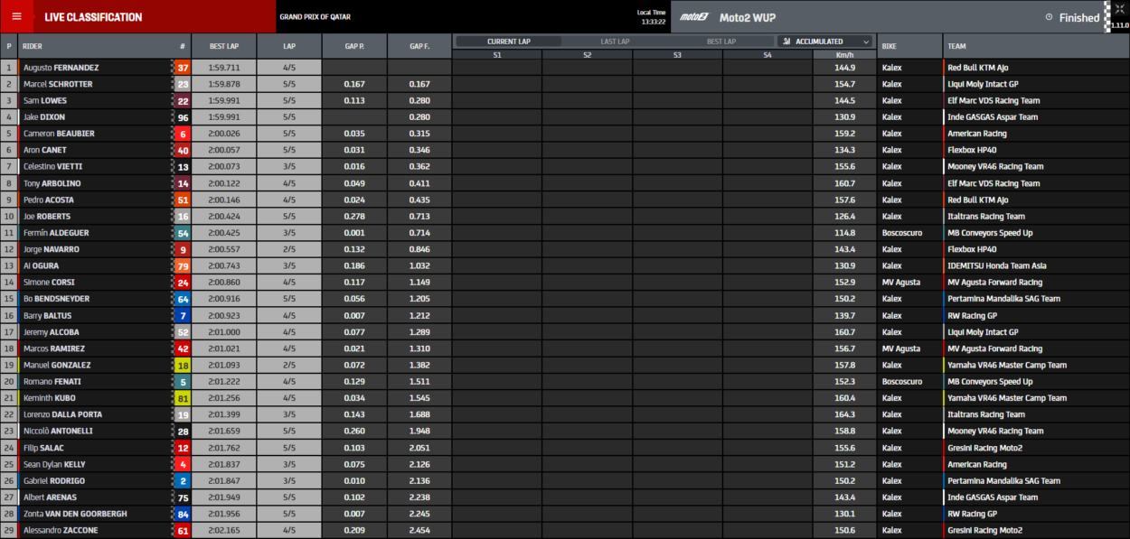Click Gresini Racing Moto2 in Salac row
This screenshot has height=539, width=1130.
[x=985, y=448]
